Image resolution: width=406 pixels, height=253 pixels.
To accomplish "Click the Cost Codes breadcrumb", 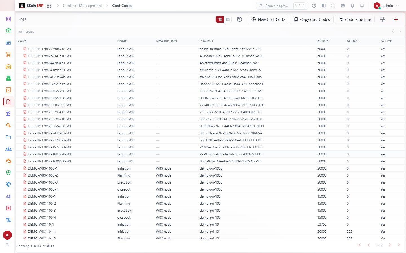I will point(122,6).
